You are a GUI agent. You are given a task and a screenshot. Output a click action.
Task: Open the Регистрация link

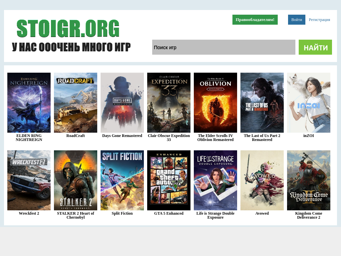pos(319,20)
